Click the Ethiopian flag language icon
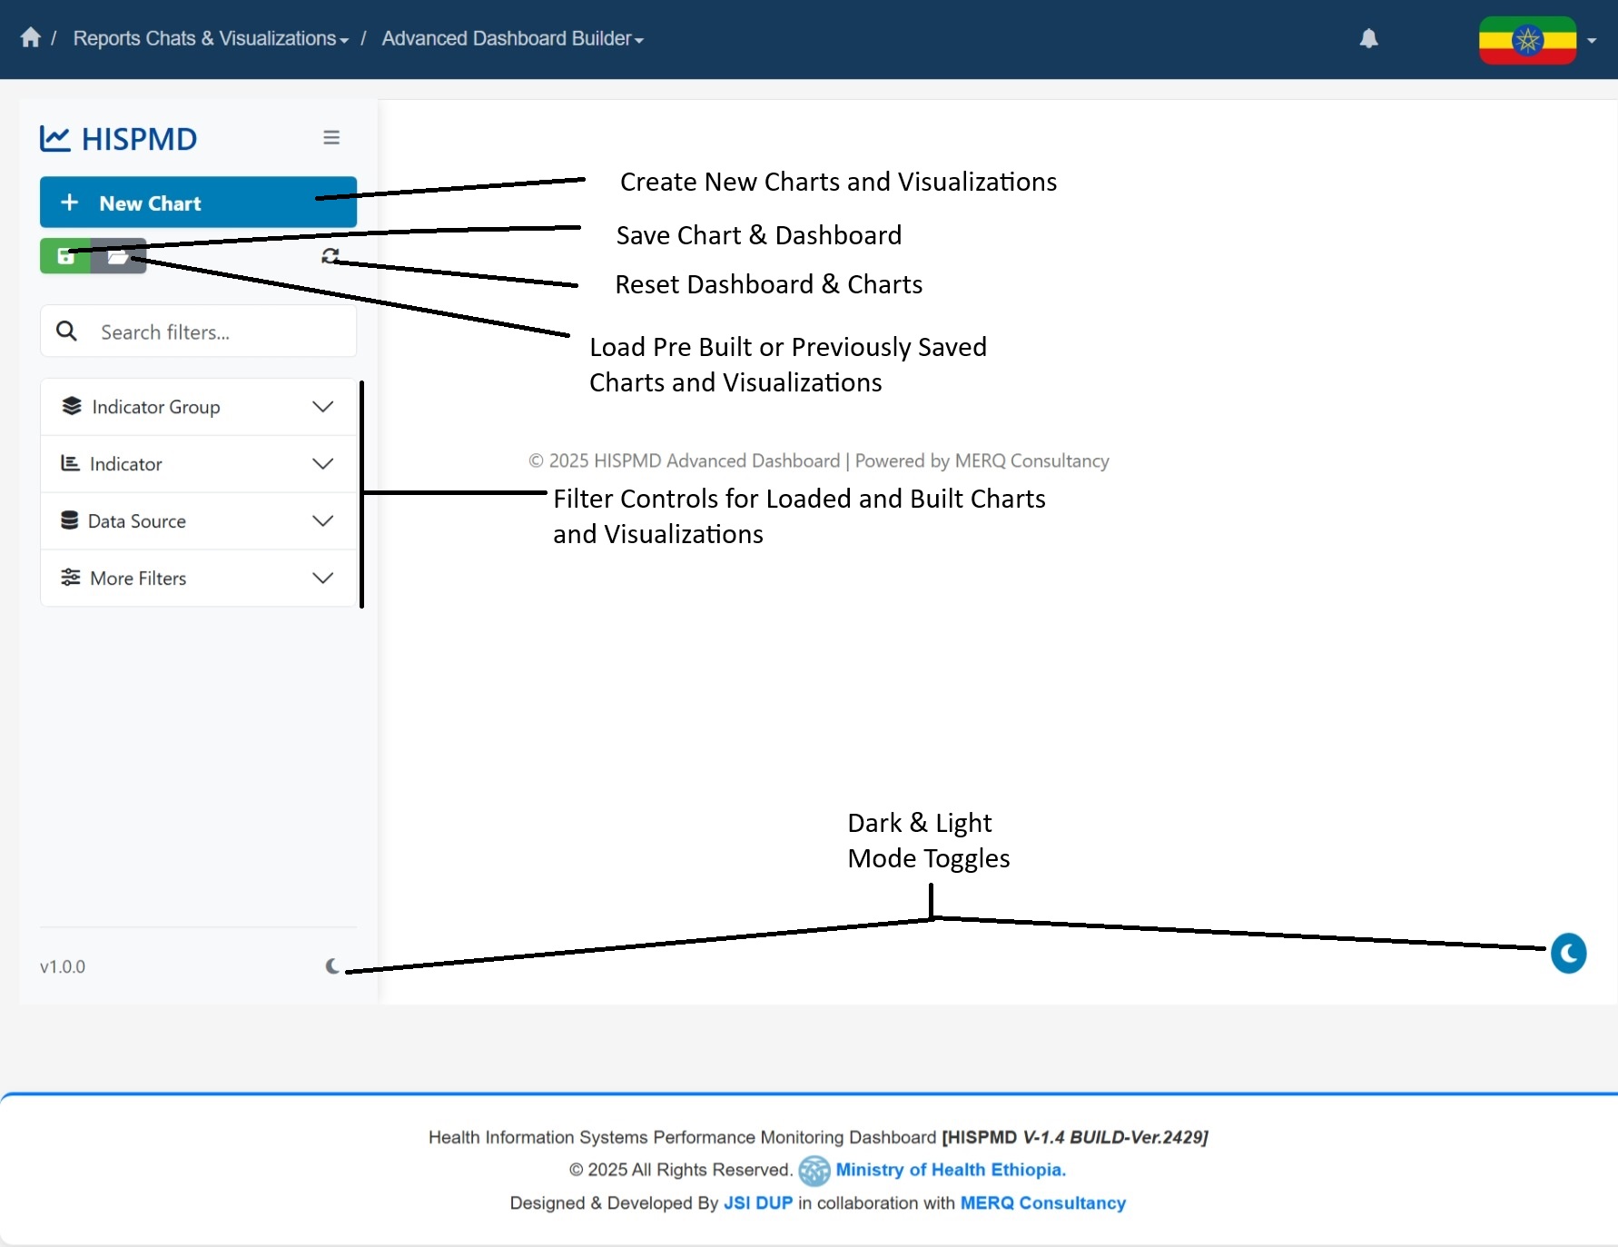This screenshot has width=1618, height=1247. pyautogui.click(x=1527, y=40)
